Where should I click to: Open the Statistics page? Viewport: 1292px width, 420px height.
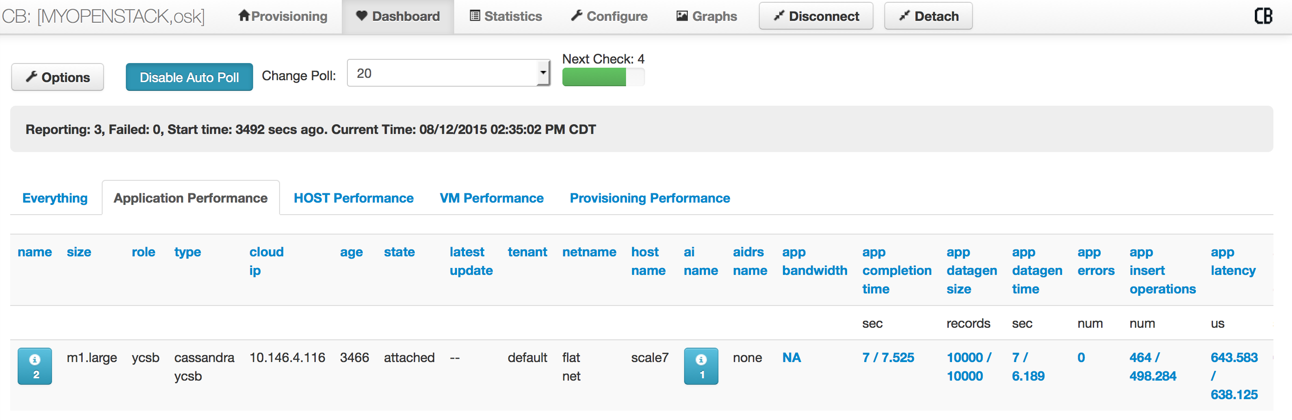(506, 17)
